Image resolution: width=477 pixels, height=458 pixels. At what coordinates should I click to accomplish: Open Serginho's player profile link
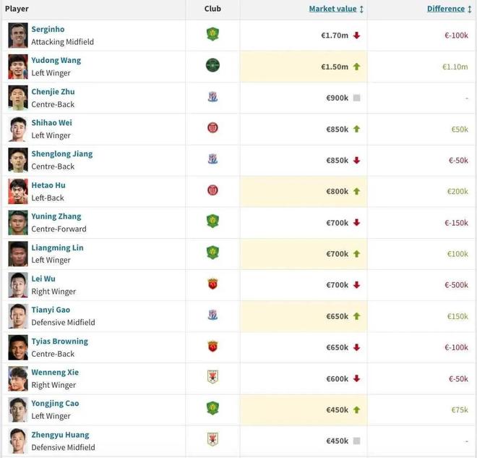pyautogui.click(x=48, y=30)
